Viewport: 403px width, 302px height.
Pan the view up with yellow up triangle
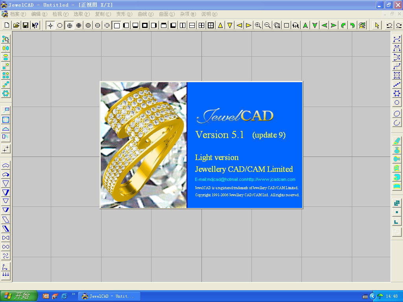coord(220,25)
